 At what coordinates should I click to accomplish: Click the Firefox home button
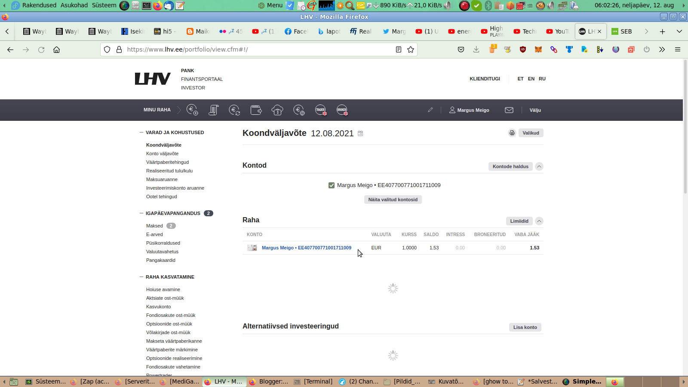[56, 49]
